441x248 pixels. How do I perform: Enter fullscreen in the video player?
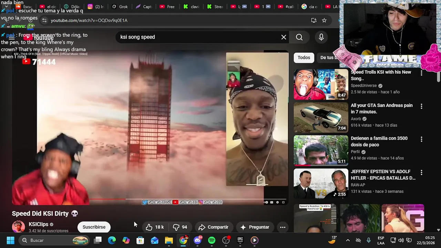283,202
